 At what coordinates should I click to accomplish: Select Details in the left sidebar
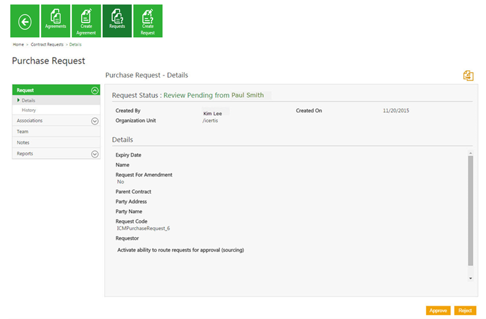click(x=29, y=101)
